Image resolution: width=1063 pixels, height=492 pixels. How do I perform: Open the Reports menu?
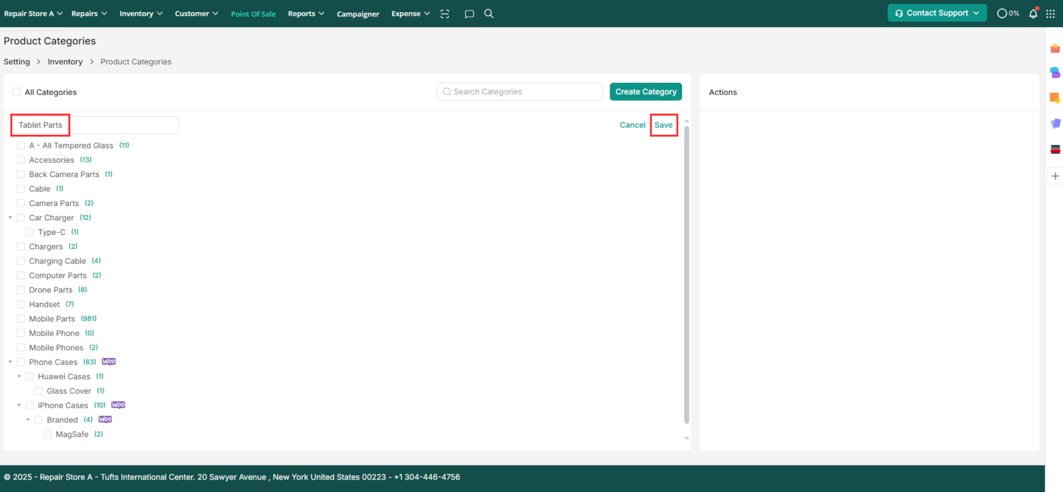tap(306, 14)
